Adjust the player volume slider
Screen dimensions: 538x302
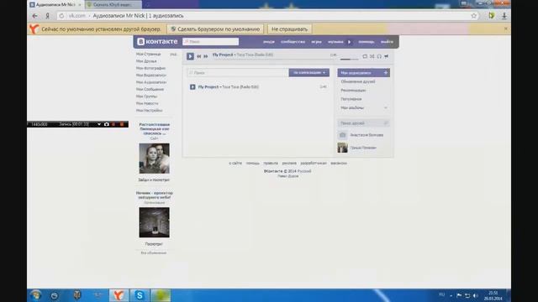tap(349, 60)
